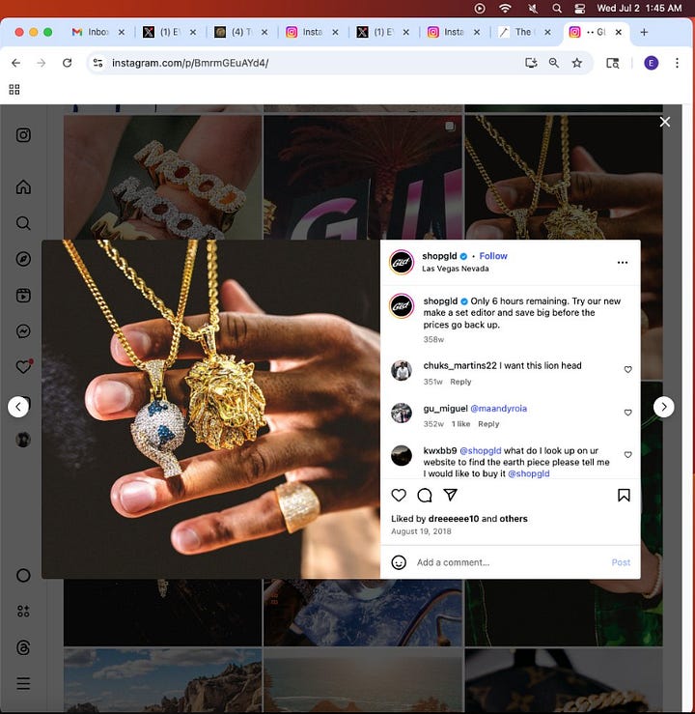The image size is (695, 714).
Task: Click Post to submit the comment
Action: pos(621,562)
